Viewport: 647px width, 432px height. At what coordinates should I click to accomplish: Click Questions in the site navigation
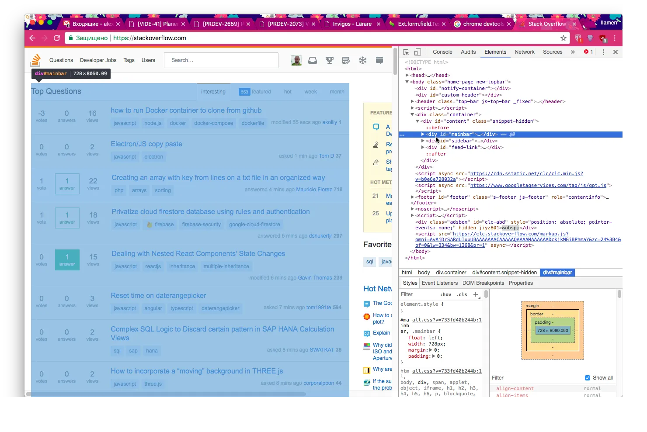[61, 60]
